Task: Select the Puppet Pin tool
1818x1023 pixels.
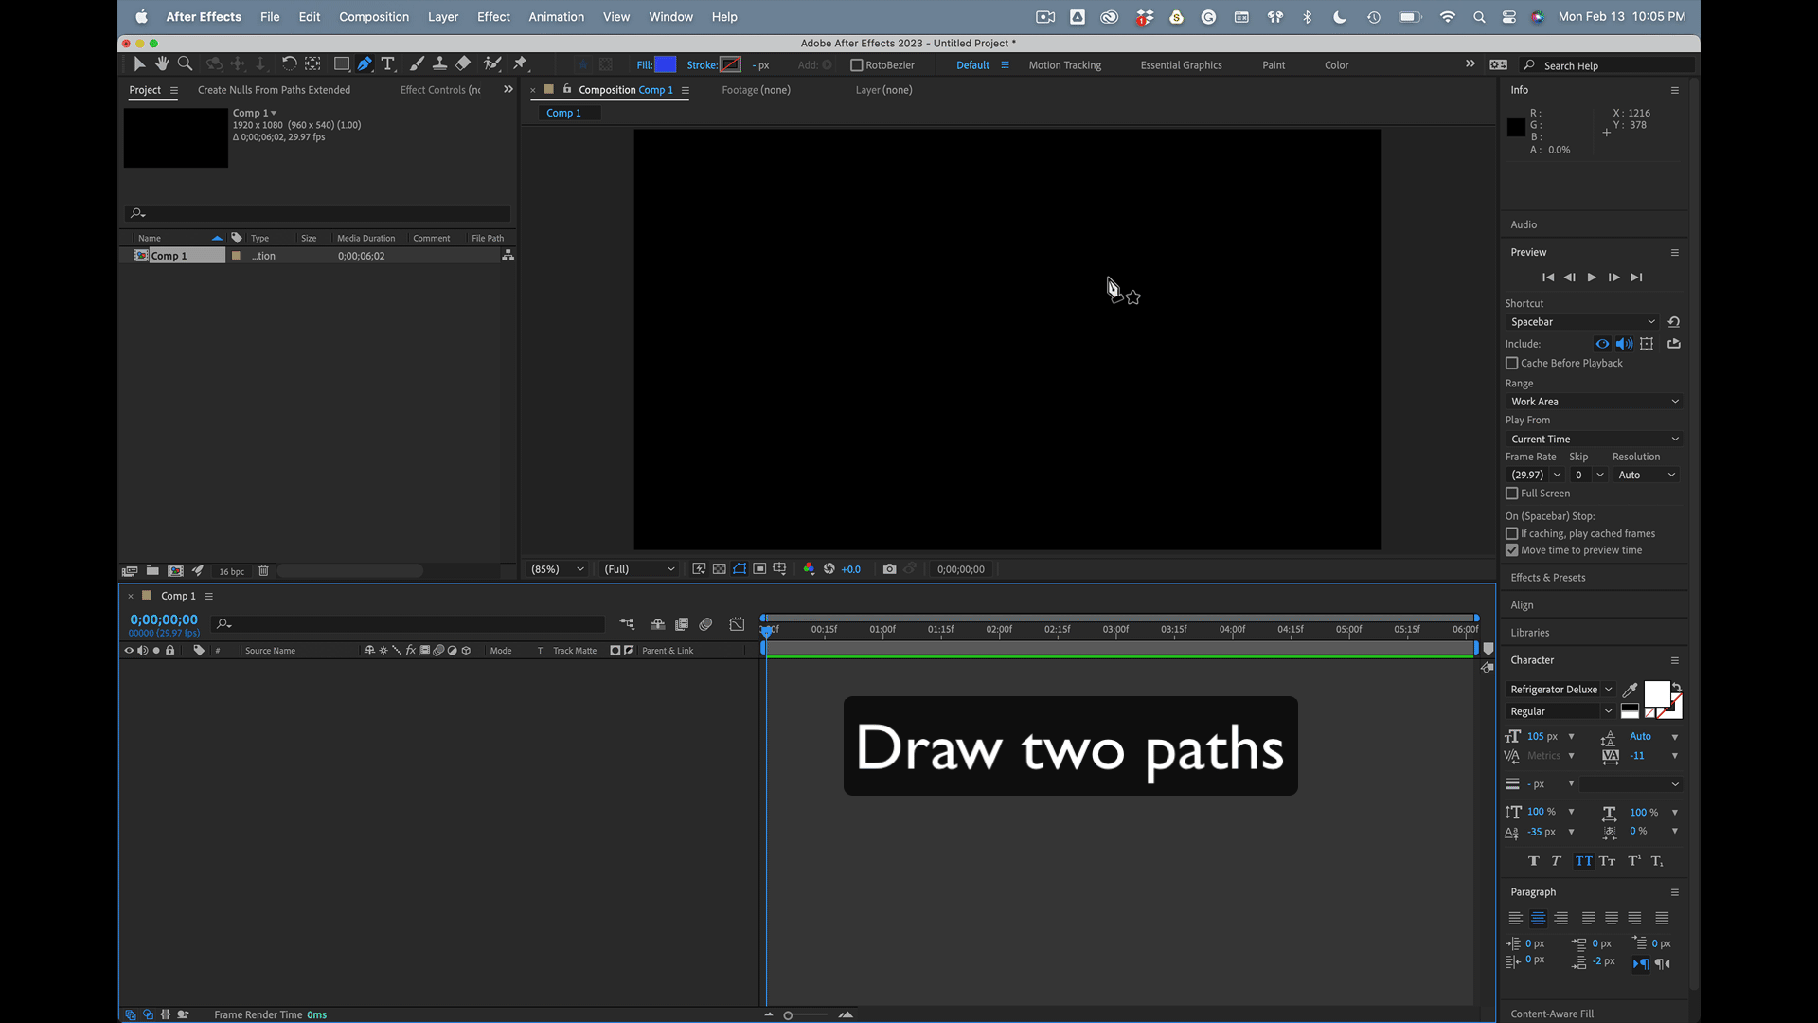Action: pos(520,63)
